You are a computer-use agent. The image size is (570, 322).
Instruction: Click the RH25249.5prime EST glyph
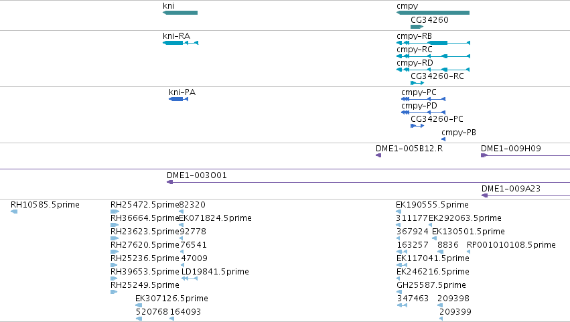(x=114, y=292)
